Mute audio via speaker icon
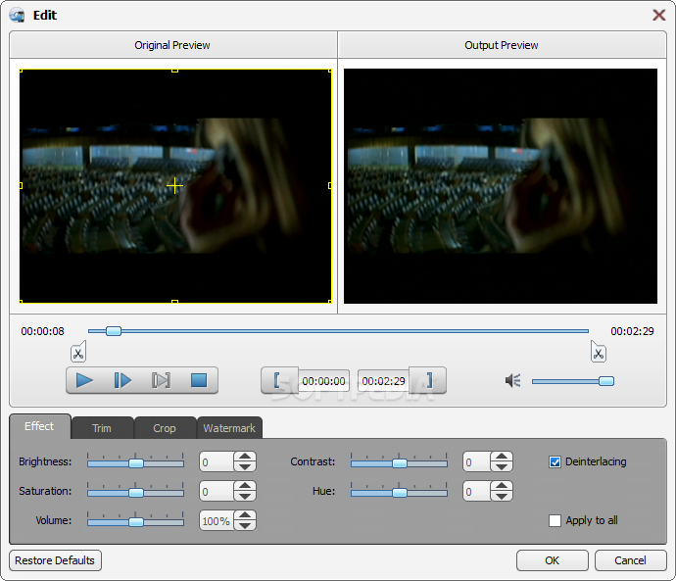The height and width of the screenshot is (581, 676). pos(513,380)
